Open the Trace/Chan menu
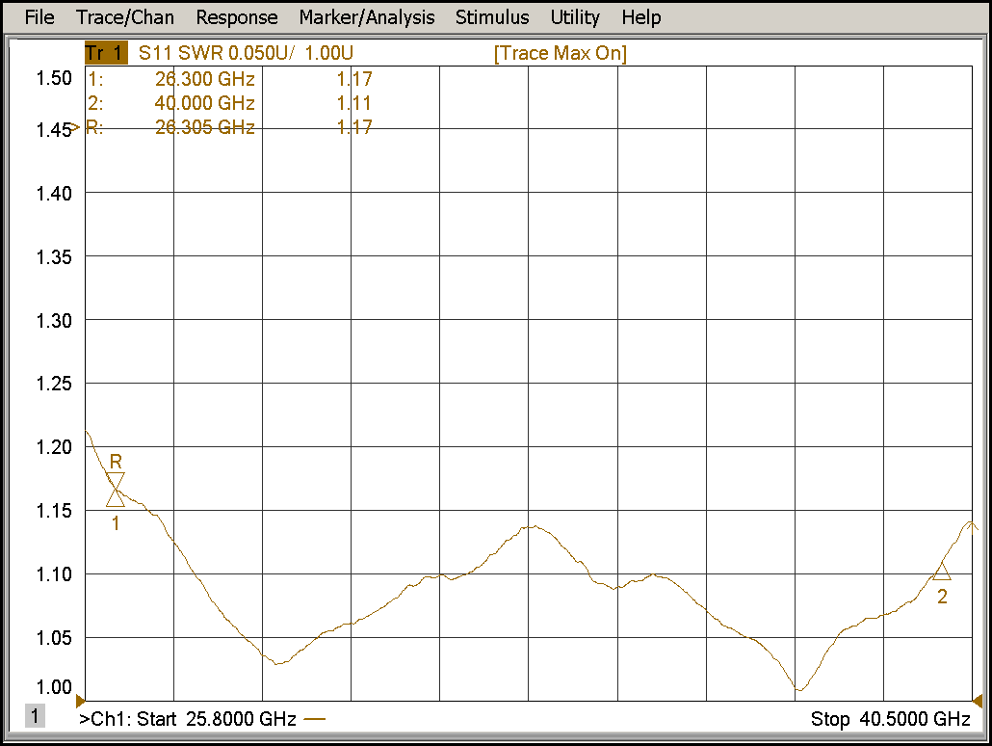Image resolution: width=992 pixels, height=746 pixels. [x=125, y=17]
